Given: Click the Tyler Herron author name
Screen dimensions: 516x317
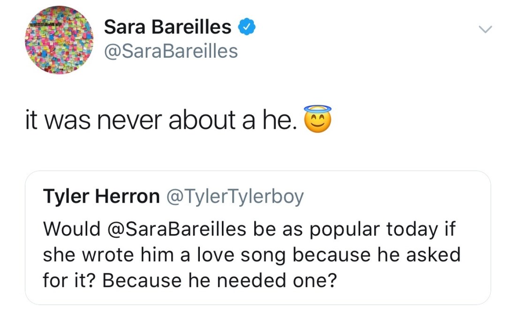Looking at the screenshot, I should [101, 196].
